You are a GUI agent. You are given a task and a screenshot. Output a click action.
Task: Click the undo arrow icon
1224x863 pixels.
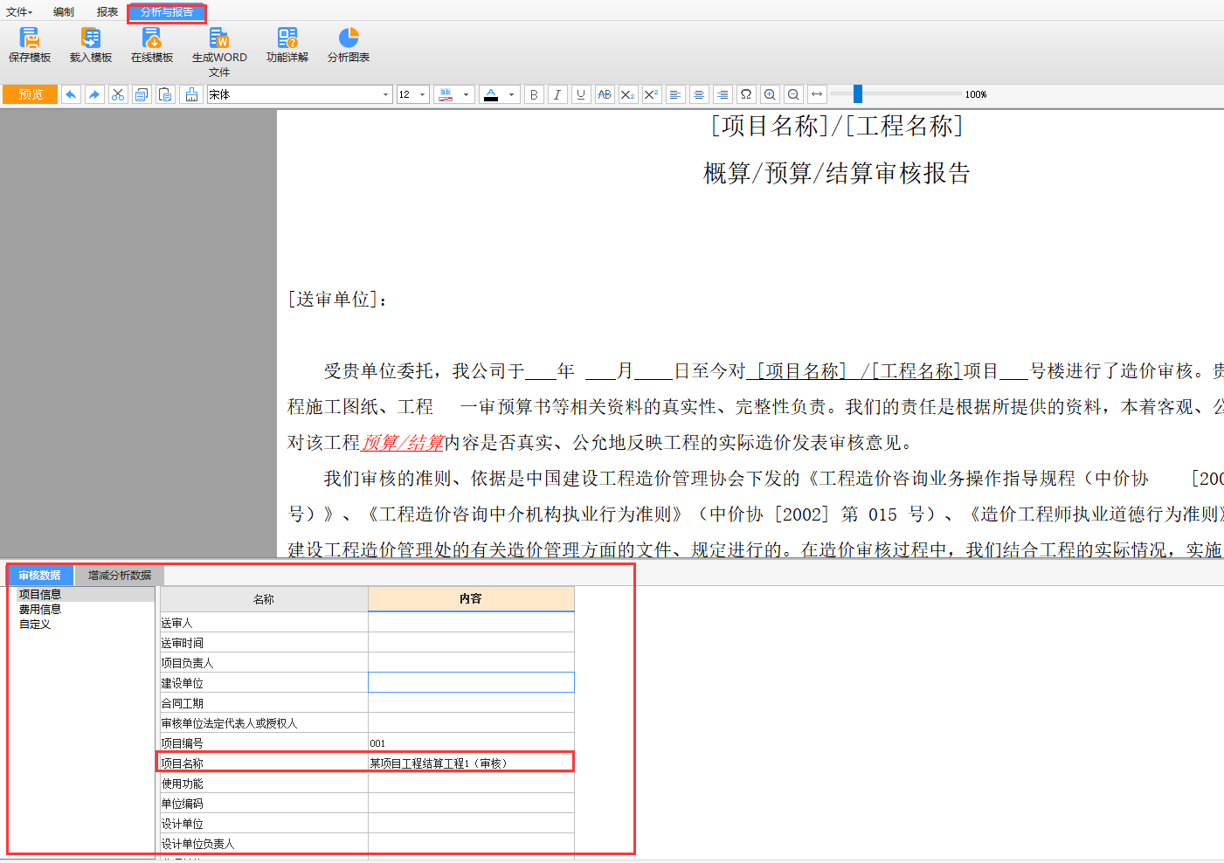[x=71, y=94]
